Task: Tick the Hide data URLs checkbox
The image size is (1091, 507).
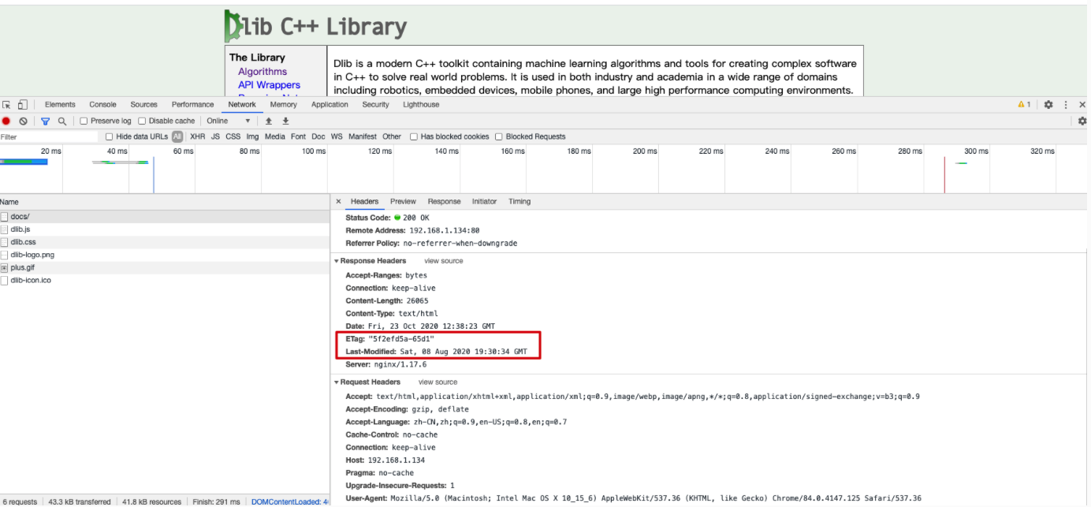Action: pos(110,137)
